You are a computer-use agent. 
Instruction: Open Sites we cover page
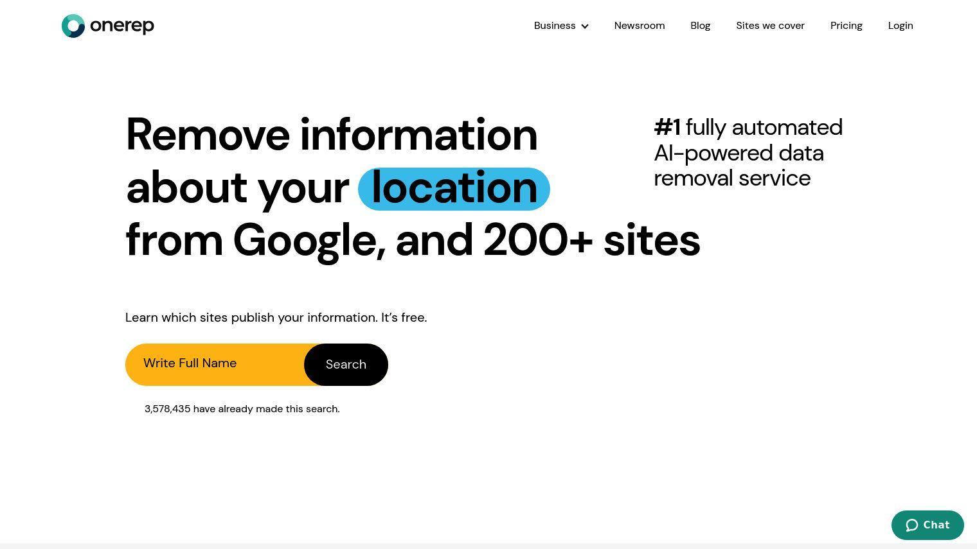tap(770, 26)
